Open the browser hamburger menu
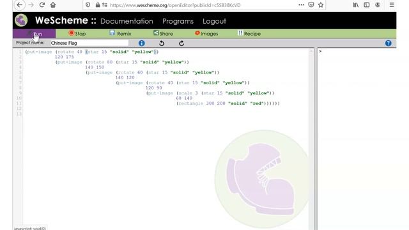The width and height of the screenshot is (409, 230). [392, 5]
